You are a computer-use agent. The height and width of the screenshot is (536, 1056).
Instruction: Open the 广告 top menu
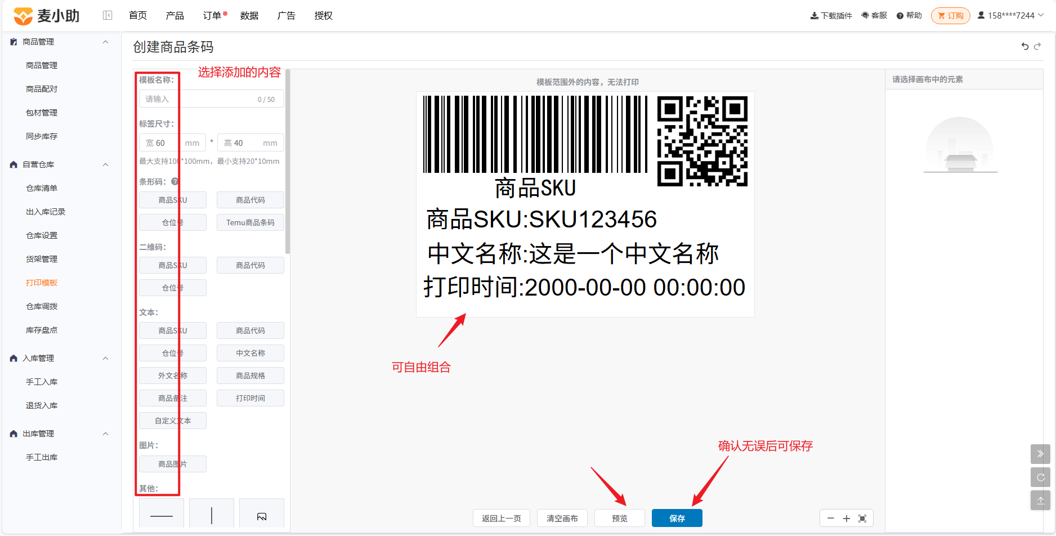(x=287, y=16)
